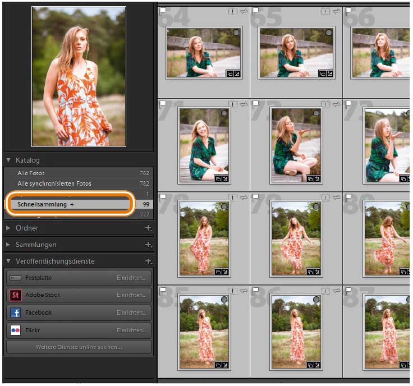This screenshot has width=413, height=386.
Task: Expand the Ordner panel
Action: 9,228
